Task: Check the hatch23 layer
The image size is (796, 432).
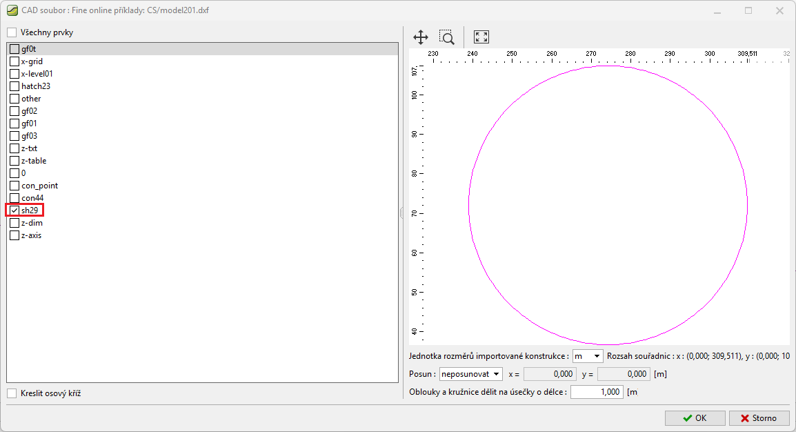Action: (x=14, y=86)
